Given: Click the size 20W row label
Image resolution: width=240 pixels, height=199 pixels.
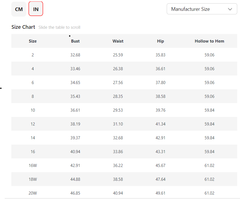Looking at the screenshot, I should [33, 193].
